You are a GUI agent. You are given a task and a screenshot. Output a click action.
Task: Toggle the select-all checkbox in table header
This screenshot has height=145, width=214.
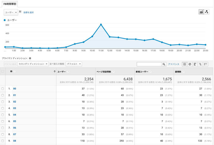tap(3, 71)
